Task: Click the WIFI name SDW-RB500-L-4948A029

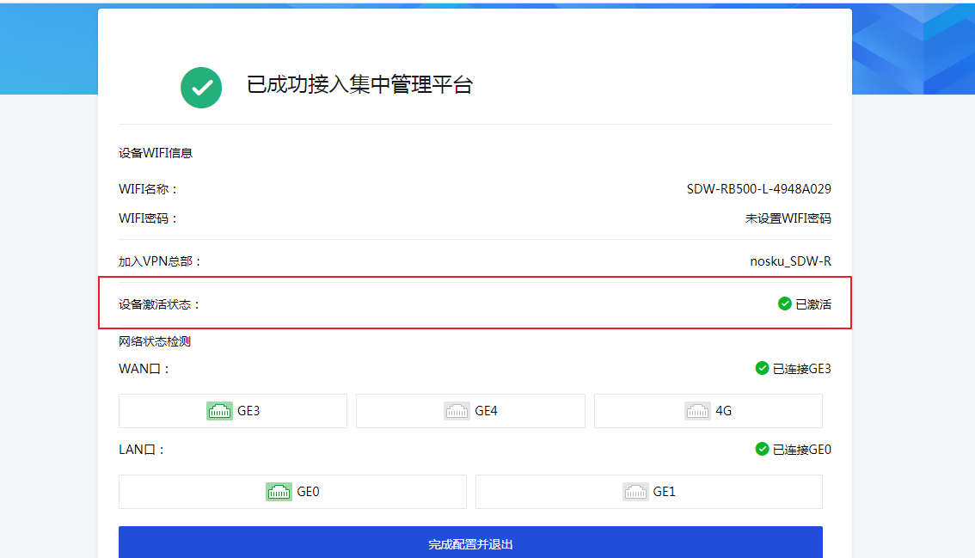Action: click(x=758, y=189)
